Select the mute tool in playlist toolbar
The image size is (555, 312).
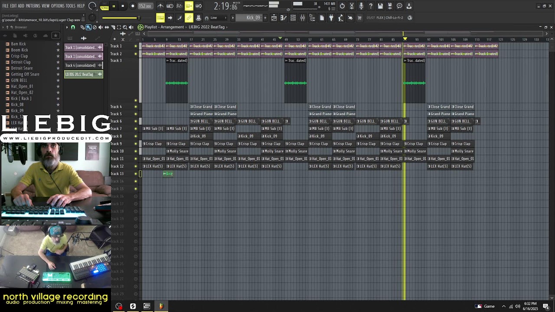101,27
